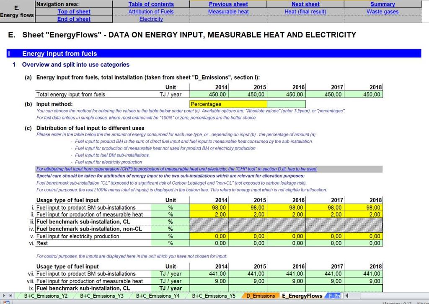Click horizontal scrollbar left arrow
This screenshot has width=429, height=304.
(347, 296)
